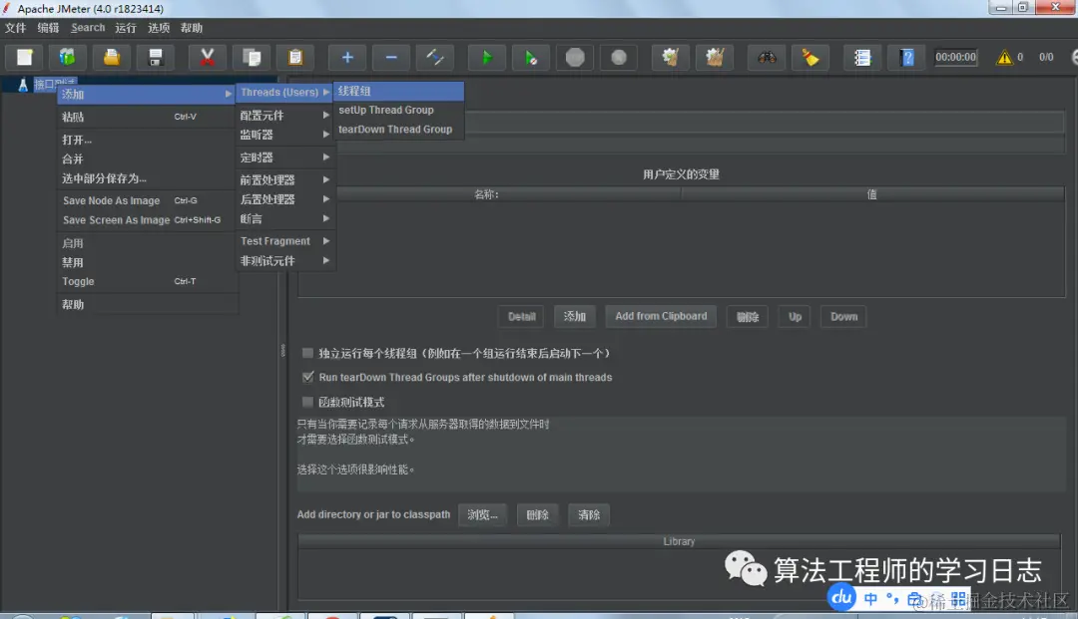The image size is (1078, 619).
Task: Expand all tree nodes with plus icon
Action: pos(346,57)
